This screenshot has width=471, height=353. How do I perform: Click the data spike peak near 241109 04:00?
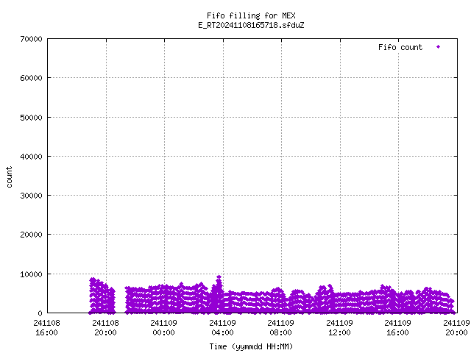coord(219,277)
